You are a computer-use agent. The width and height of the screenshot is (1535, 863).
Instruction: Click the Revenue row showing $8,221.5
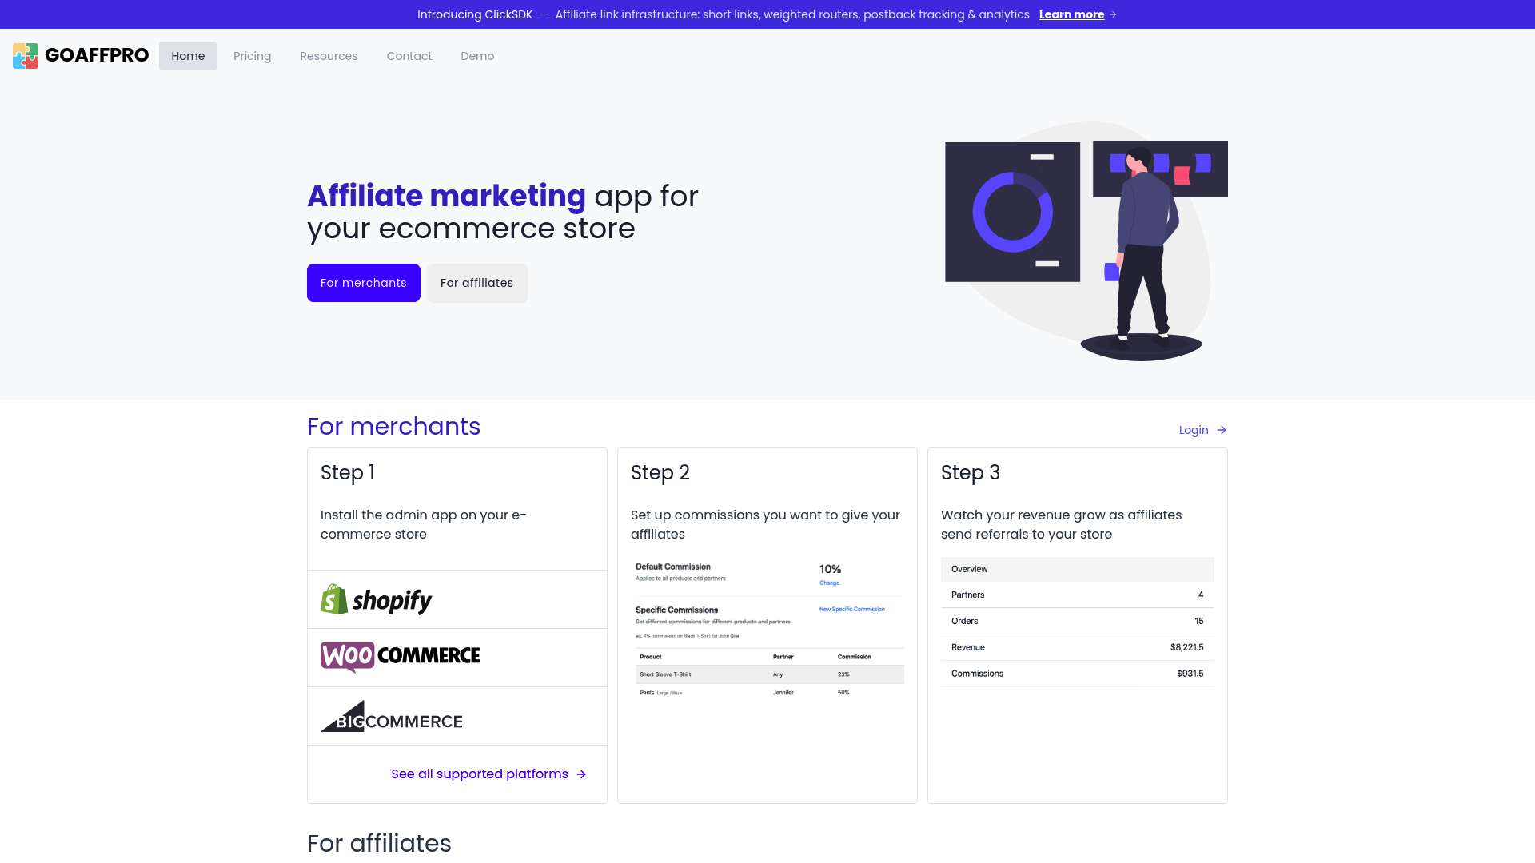1078,647
